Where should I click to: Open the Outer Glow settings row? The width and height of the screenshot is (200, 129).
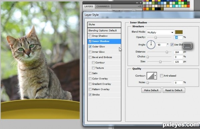tap(104, 46)
